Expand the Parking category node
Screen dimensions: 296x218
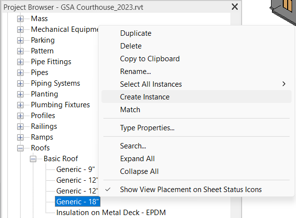pos(21,40)
